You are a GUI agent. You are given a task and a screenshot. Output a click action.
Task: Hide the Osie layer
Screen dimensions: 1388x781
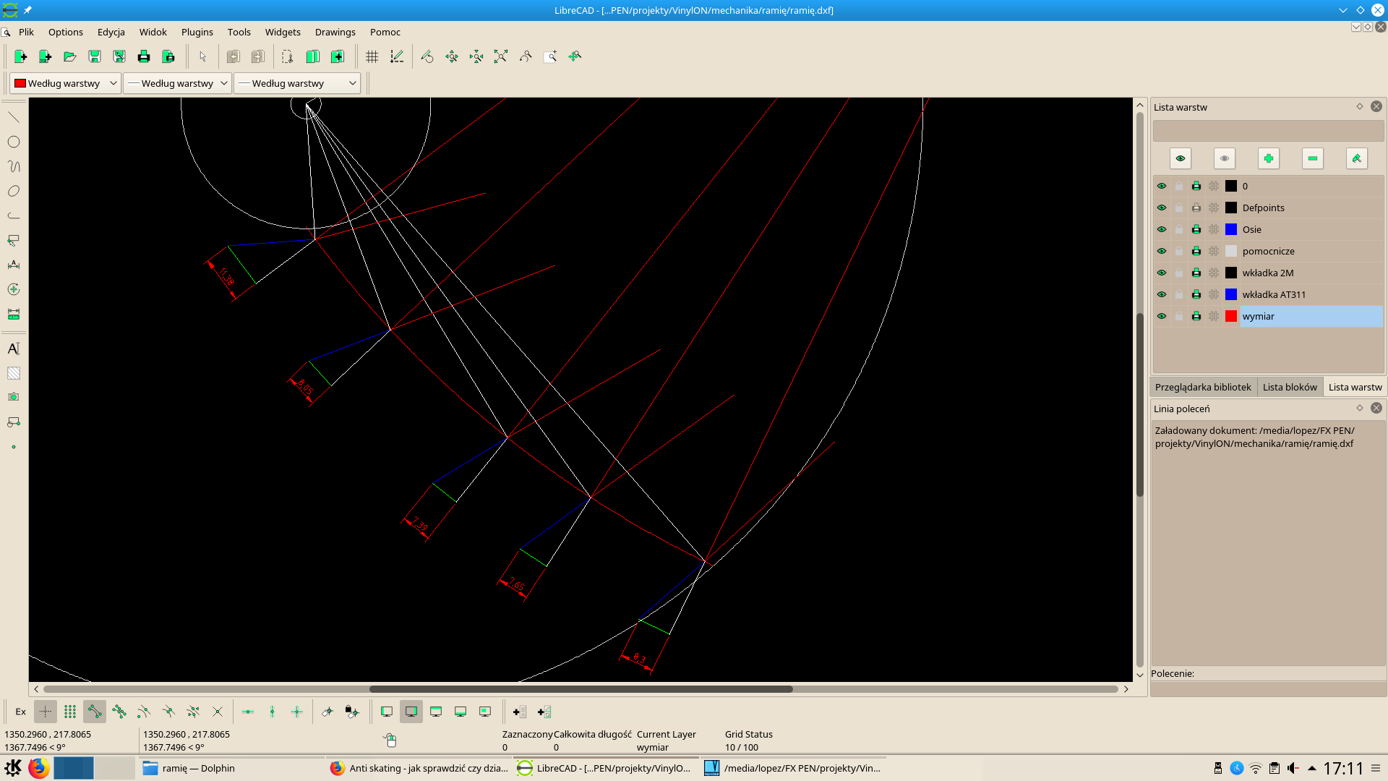(x=1162, y=229)
